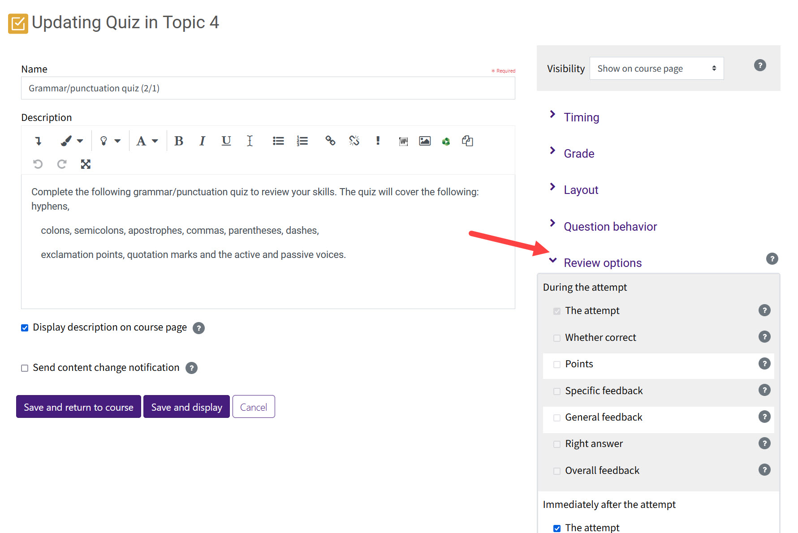The width and height of the screenshot is (798, 533).
Task: Undo the last edit in editor
Action: point(38,164)
